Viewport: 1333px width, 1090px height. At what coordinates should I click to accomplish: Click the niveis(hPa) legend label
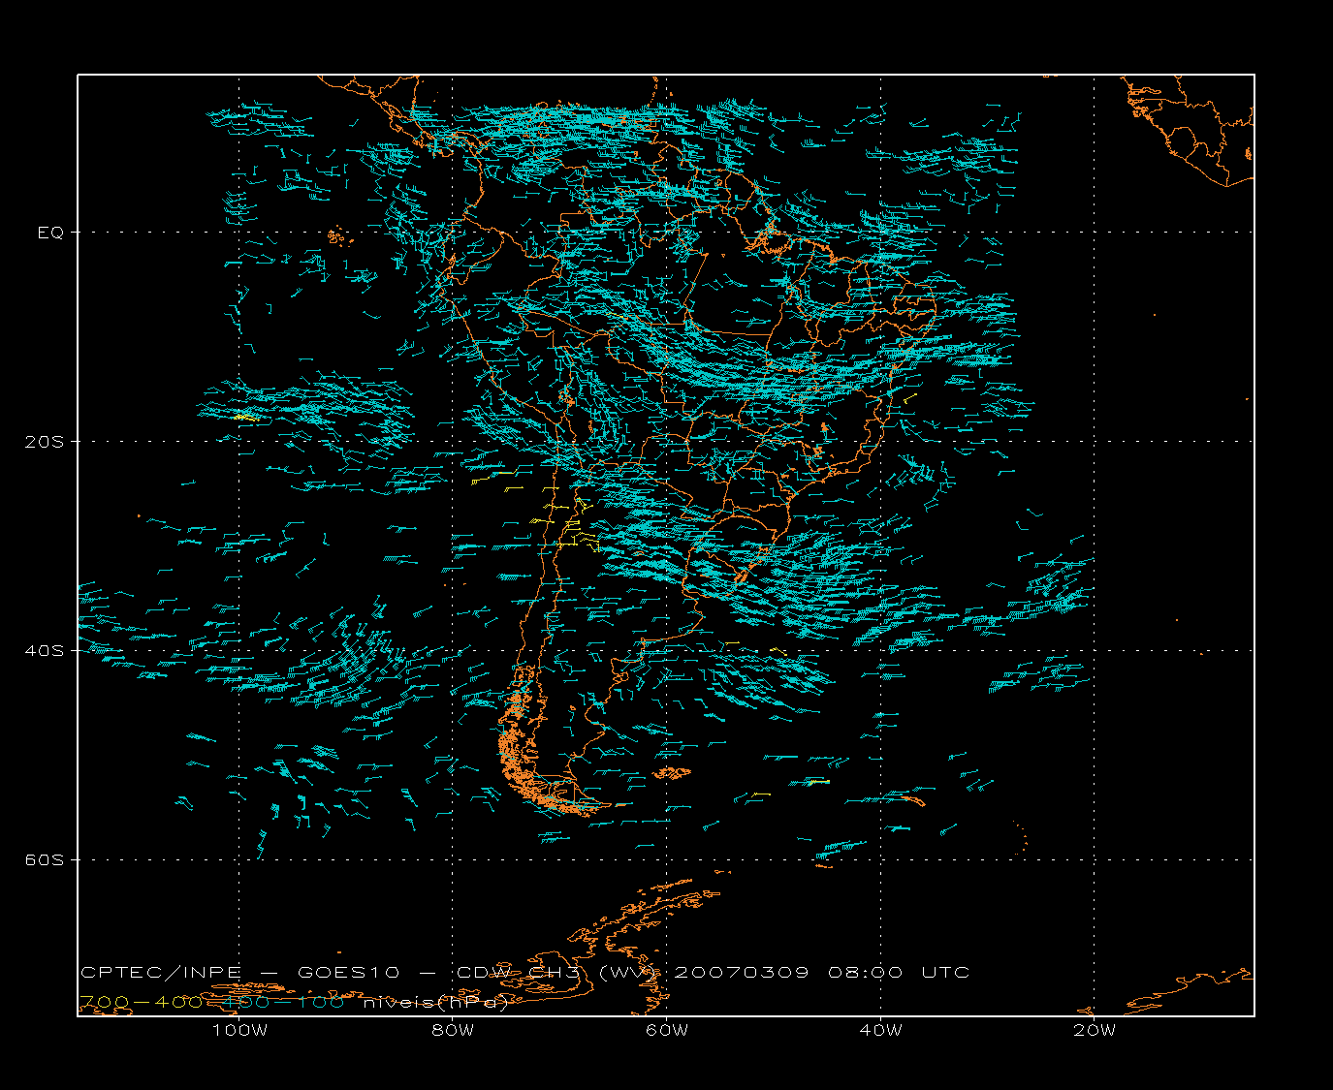[x=436, y=1003]
